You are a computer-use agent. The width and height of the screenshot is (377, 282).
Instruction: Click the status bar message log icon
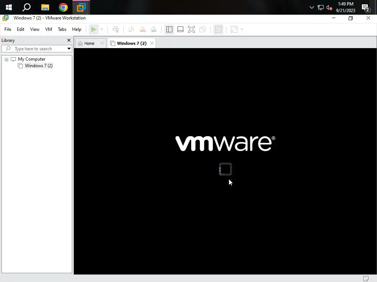point(366,279)
